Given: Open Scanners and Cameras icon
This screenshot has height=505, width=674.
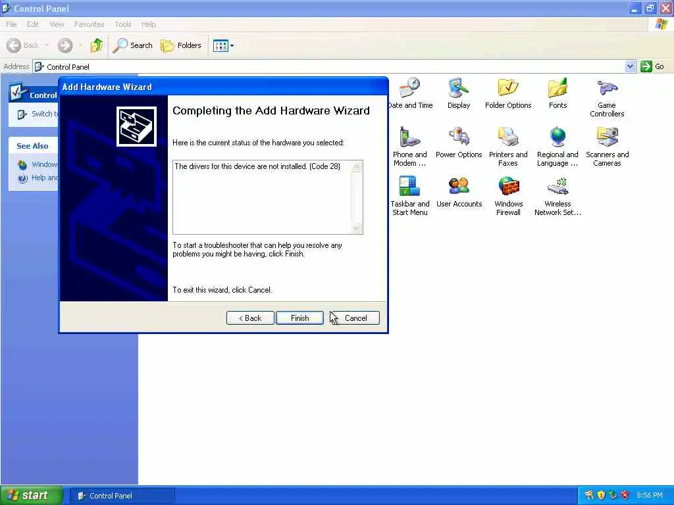Looking at the screenshot, I should click(607, 147).
